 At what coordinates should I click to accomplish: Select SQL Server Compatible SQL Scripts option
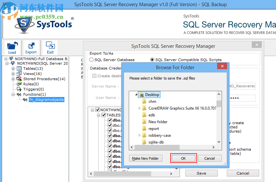coord(152,60)
